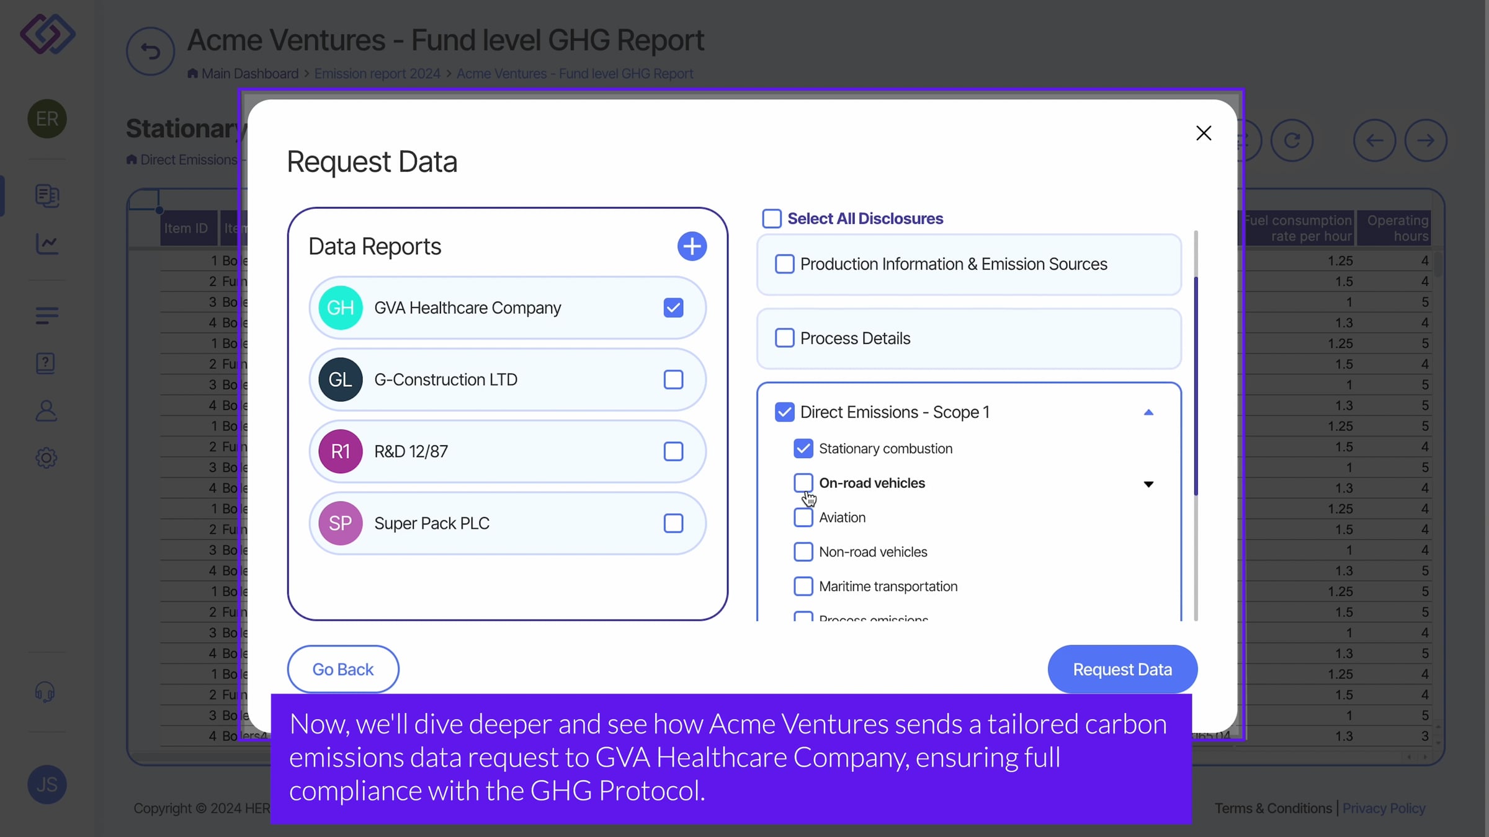Click the Request Data button
1489x837 pixels.
tap(1122, 670)
